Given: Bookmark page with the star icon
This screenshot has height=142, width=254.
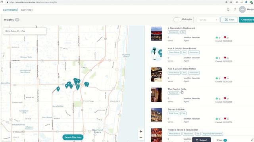Looking at the screenshot, I should point(231,2).
